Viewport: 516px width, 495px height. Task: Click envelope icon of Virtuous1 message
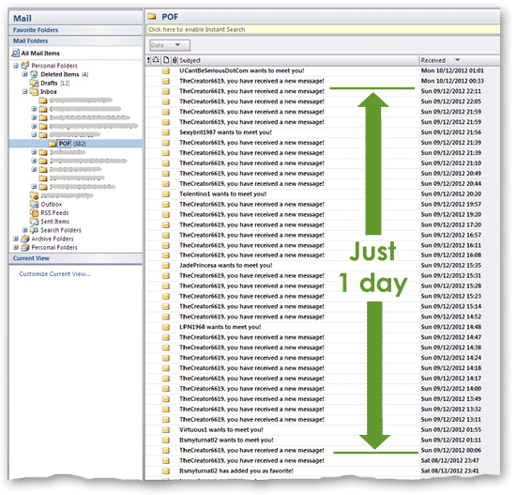tap(166, 430)
